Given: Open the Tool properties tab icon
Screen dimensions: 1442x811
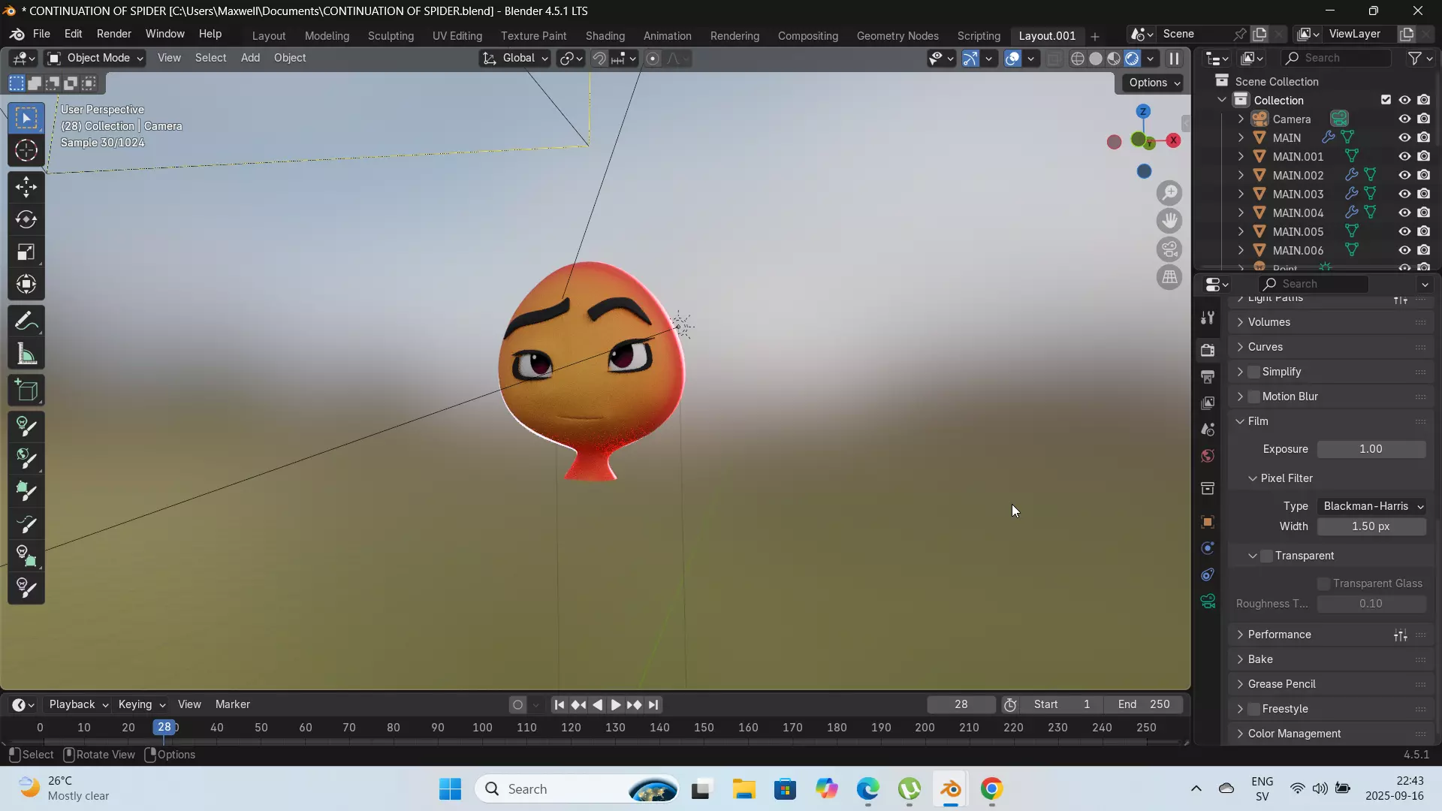Looking at the screenshot, I should tap(1208, 318).
